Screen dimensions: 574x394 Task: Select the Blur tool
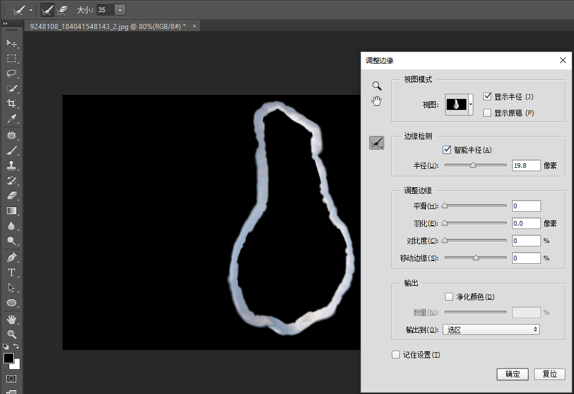point(12,226)
